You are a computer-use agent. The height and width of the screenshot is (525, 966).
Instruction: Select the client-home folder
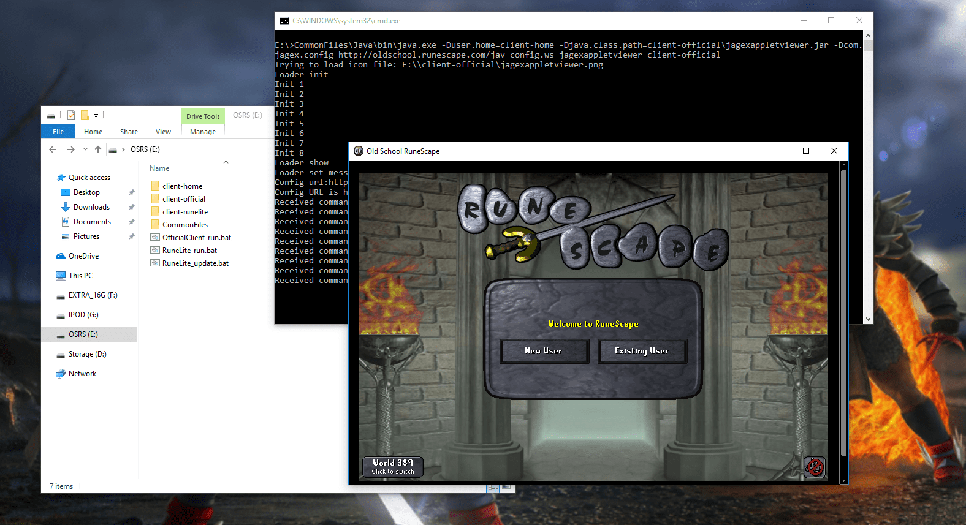(x=182, y=186)
